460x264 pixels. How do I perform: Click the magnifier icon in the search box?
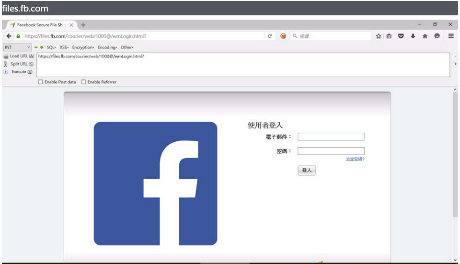295,36
